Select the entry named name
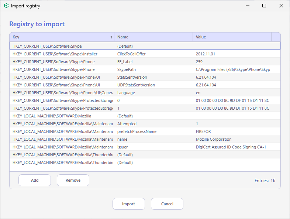Screen dimensions: 290x219 145,139
